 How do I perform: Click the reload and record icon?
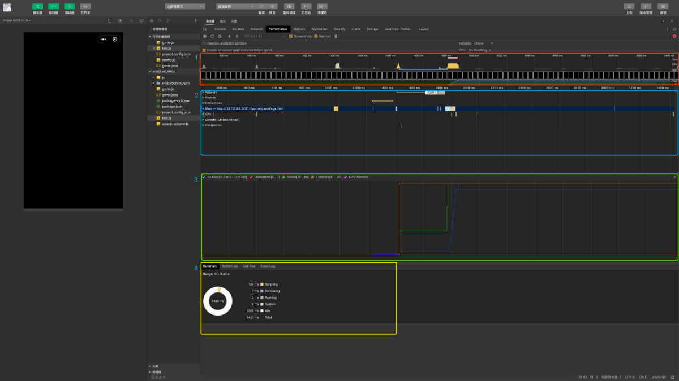tap(212, 36)
